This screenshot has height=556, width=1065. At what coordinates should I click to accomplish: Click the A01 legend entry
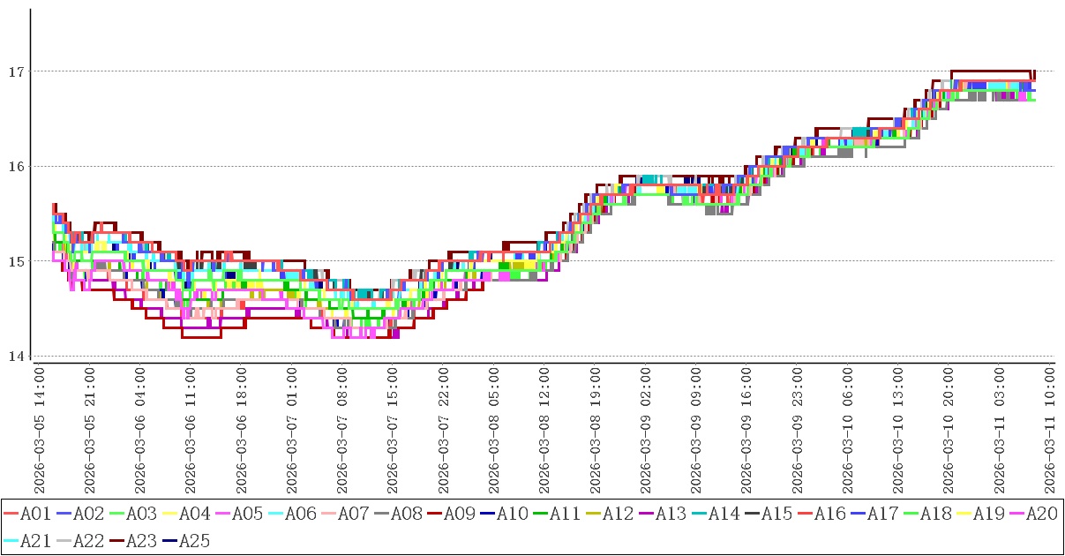pos(35,514)
